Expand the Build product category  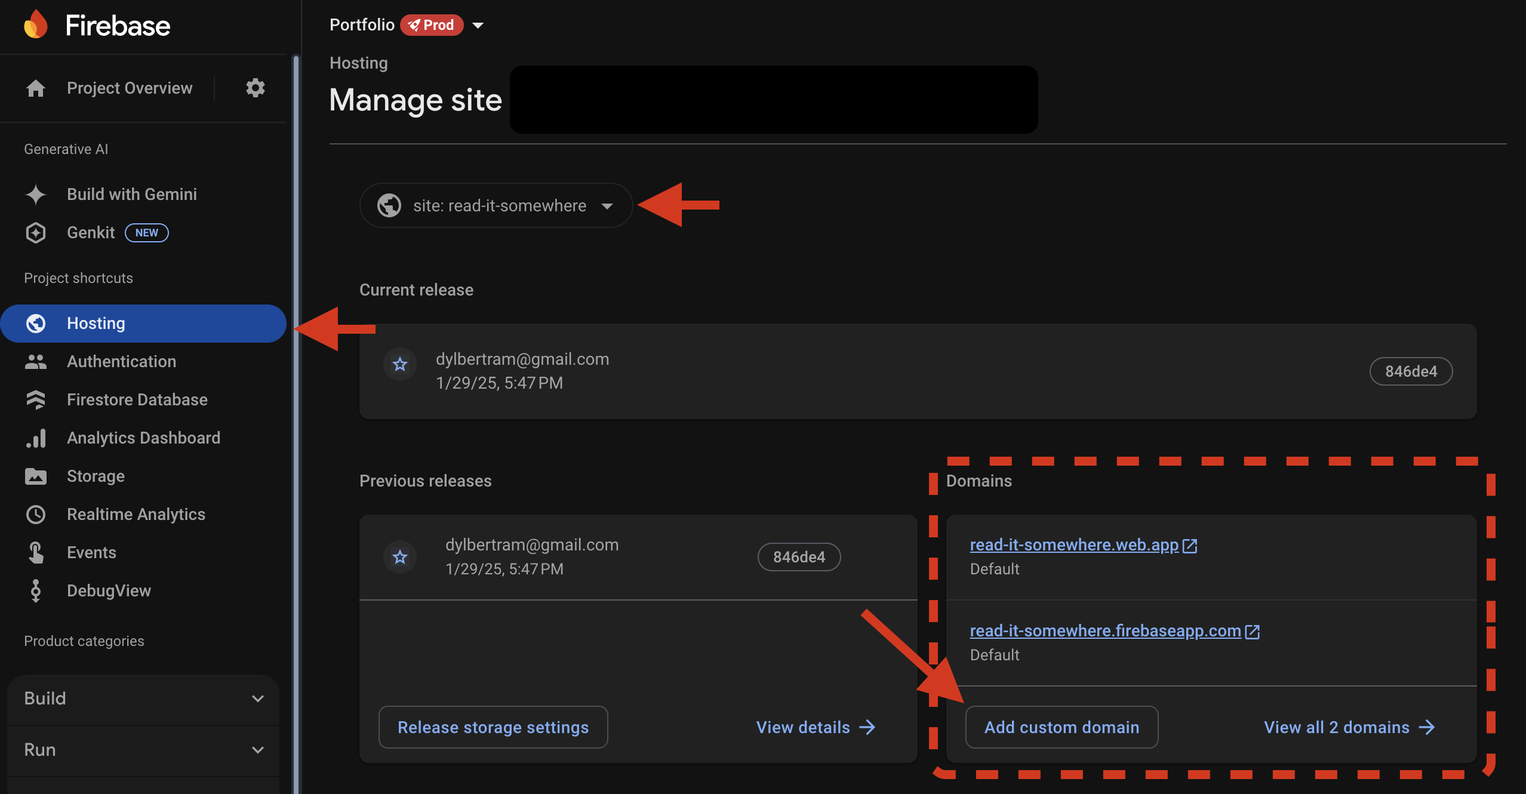tap(143, 698)
